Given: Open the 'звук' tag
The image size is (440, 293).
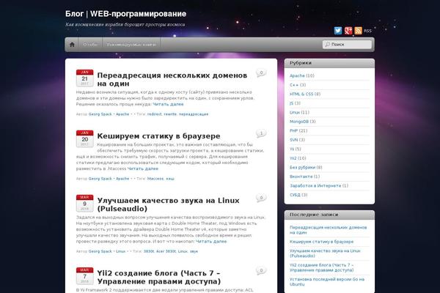Looking at the screenshot, I should (194, 251).
